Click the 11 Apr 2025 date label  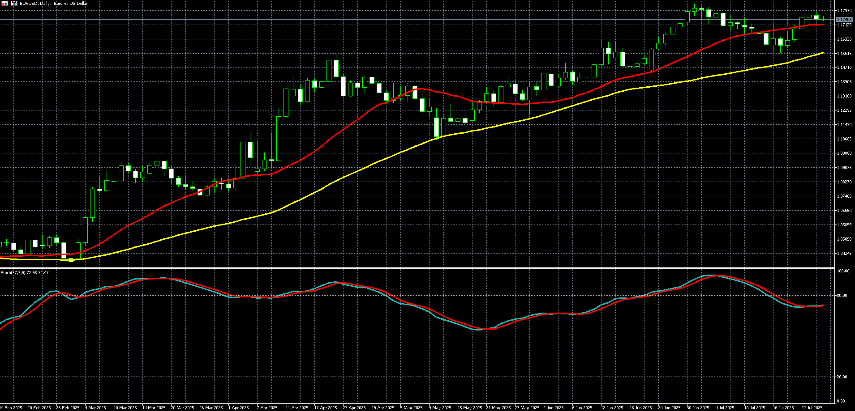pos(297,408)
